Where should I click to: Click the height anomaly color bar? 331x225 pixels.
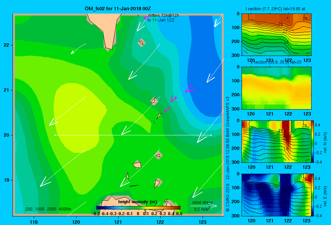[x=138, y=208]
